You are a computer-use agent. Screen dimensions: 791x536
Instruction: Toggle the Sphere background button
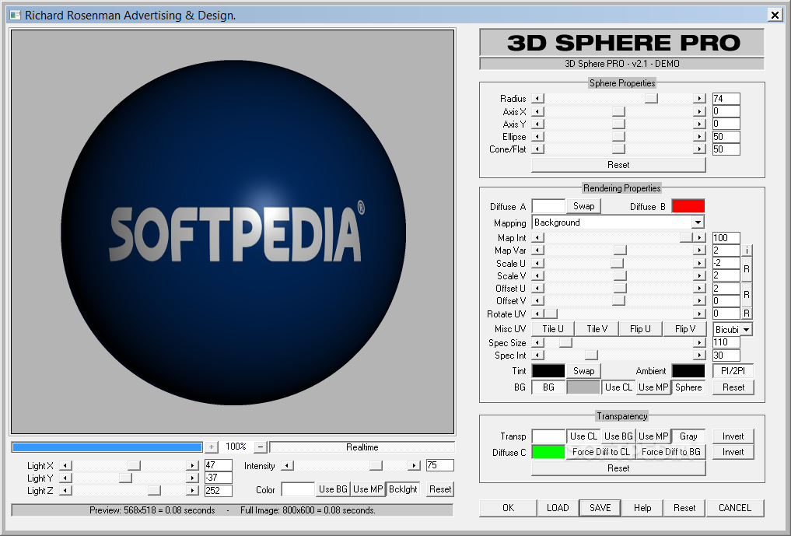coord(688,387)
